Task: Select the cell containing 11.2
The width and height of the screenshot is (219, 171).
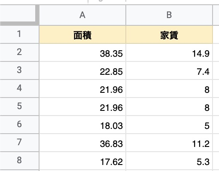Action: pyautogui.click(x=169, y=143)
